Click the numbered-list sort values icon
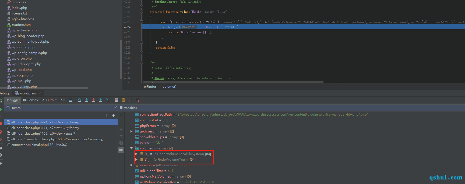Screen dimensions: 465x184 [x=131, y=100]
